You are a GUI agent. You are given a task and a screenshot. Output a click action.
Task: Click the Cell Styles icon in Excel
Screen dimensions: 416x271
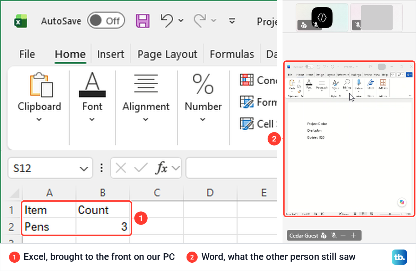(x=247, y=124)
